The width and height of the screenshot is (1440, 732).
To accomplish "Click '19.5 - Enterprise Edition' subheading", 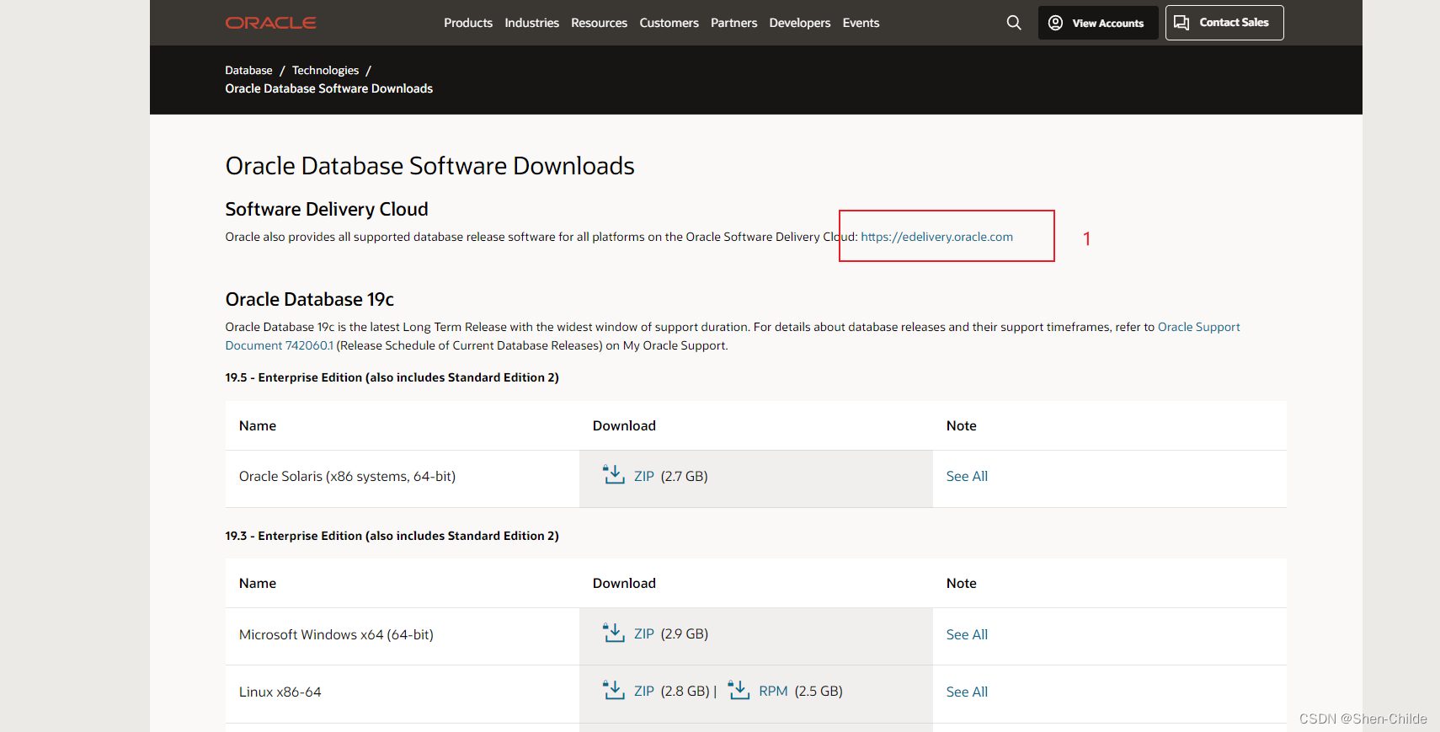I will [x=392, y=377].
